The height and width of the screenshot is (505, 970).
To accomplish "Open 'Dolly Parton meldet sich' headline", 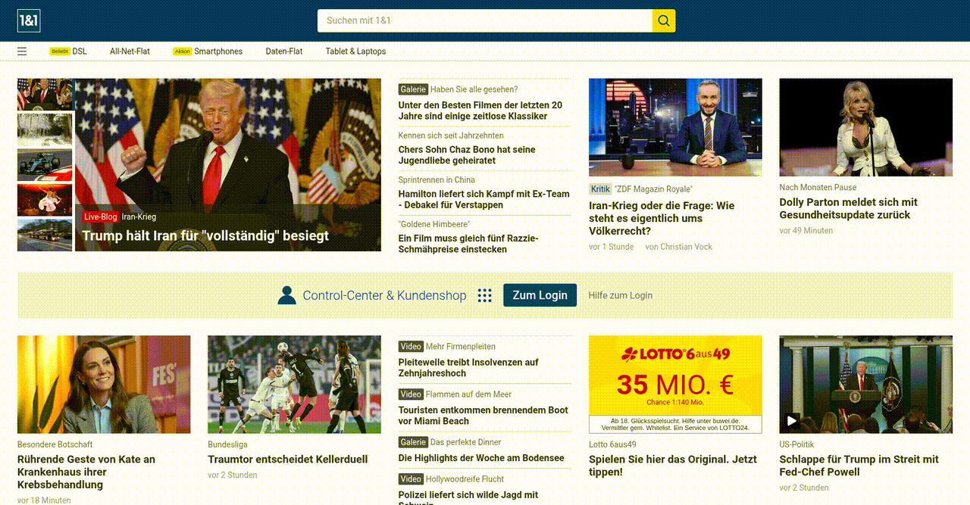I will [x=848, y=208].
